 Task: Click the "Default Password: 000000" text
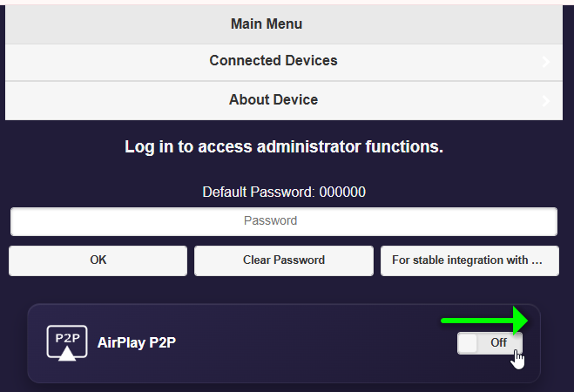[284, 193]
